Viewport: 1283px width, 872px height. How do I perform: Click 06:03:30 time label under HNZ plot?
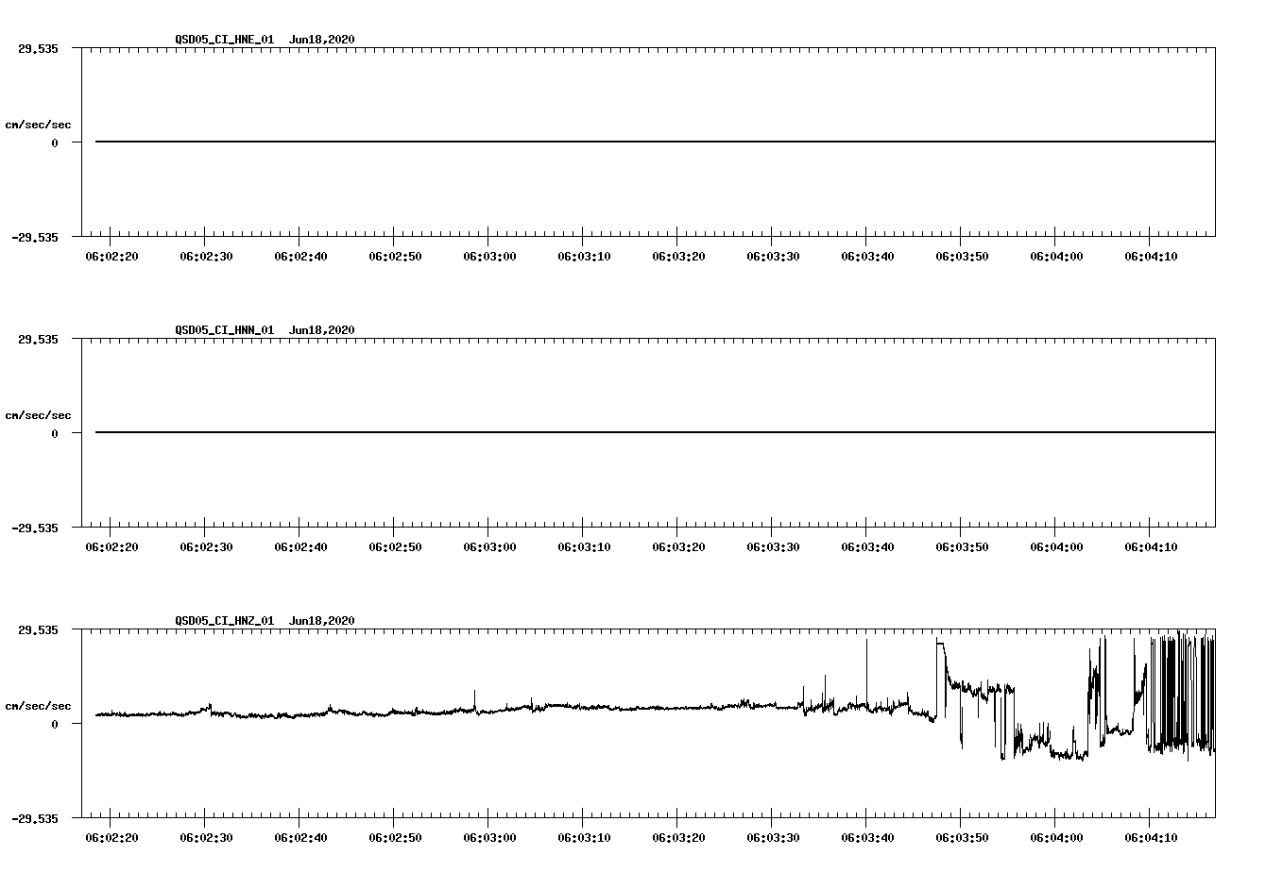pos(773,837)
